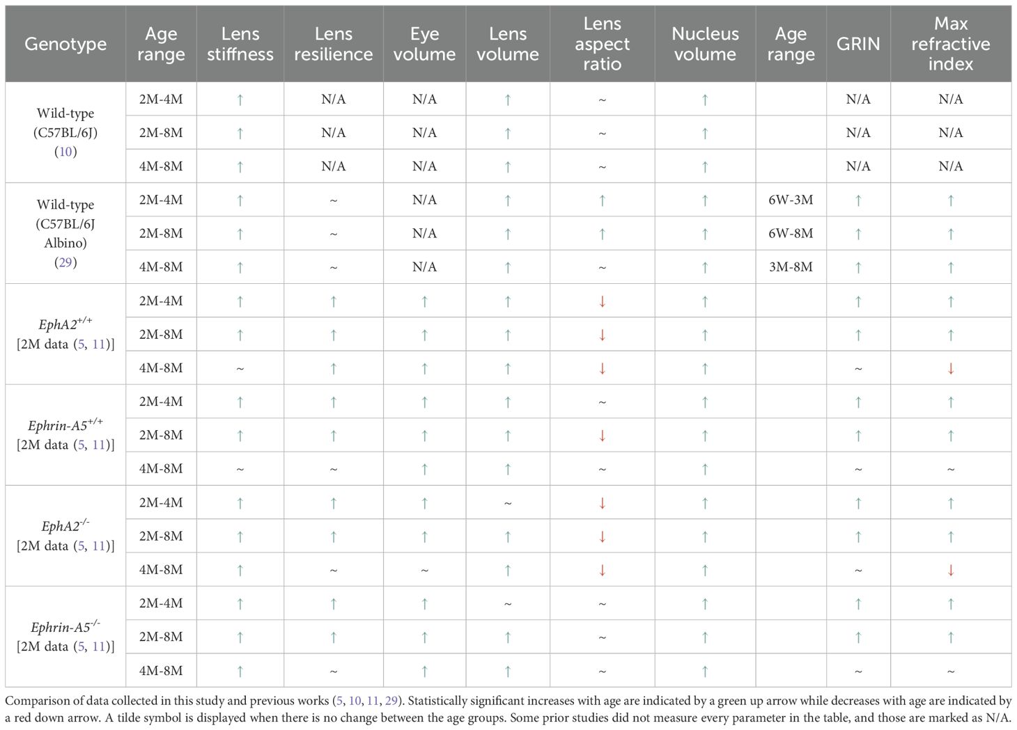Click the red down arrow for EphA2-/- 4M-8M max refractive index
1017x730 pixels.
951,571
